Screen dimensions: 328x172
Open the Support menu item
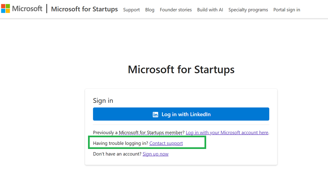point(131,10)
